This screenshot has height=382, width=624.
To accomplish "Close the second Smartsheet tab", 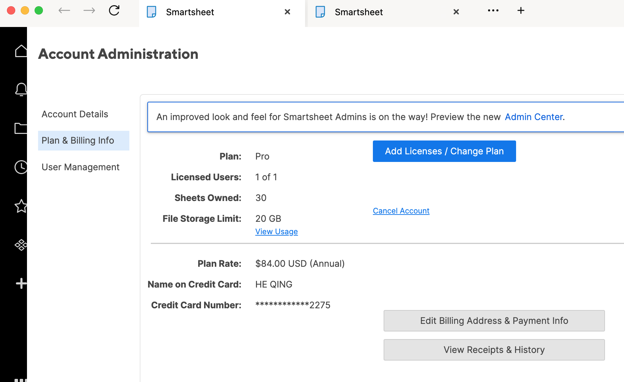I will [x=456, y=12].
